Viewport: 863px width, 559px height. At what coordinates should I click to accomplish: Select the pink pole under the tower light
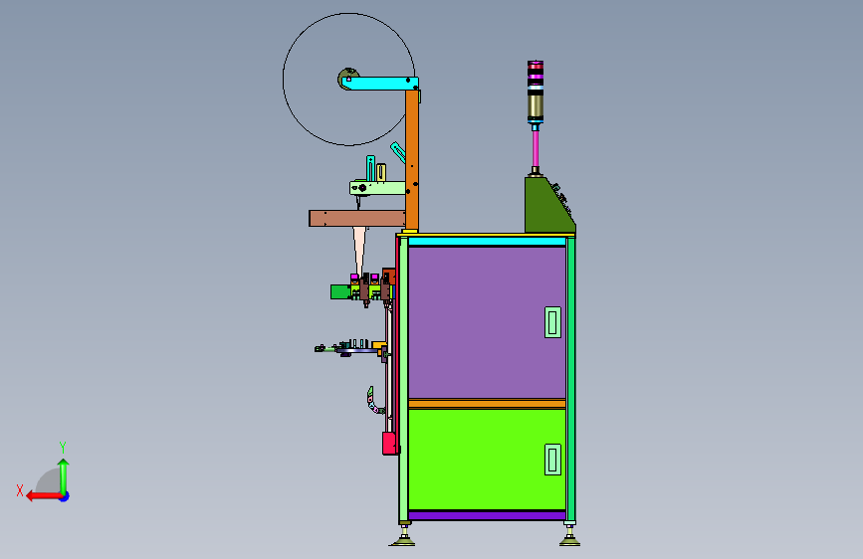click(x=535, y=149)
